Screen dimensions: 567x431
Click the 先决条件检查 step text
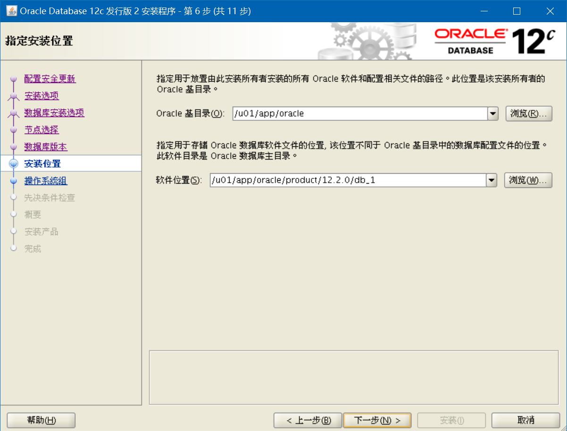[x=50, y=198]
